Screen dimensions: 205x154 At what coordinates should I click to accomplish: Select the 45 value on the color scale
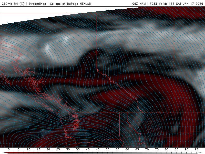pos(98,149)
